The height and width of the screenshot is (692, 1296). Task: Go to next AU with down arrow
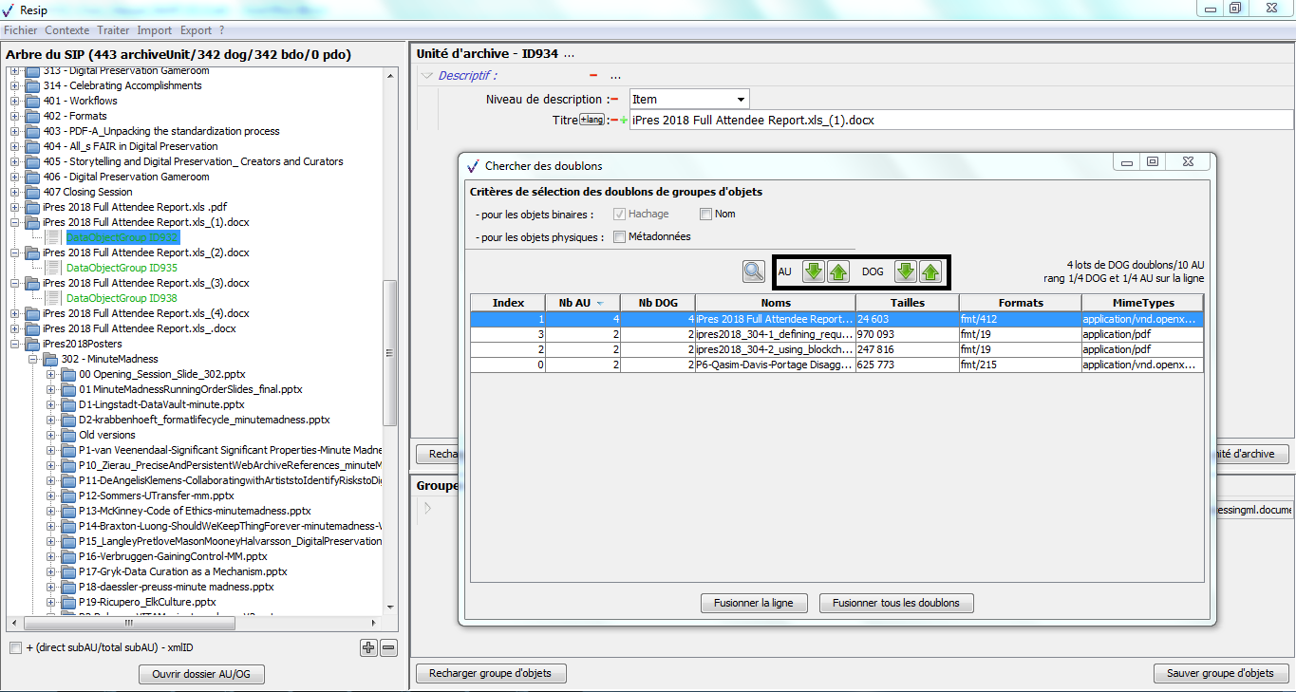pyautogui.click(x=813, y=271)
